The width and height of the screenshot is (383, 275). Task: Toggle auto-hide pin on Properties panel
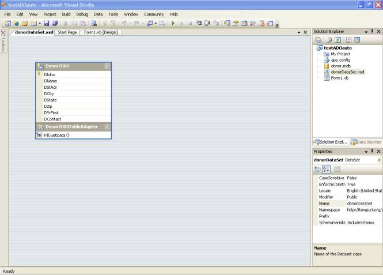click(372, 151)
